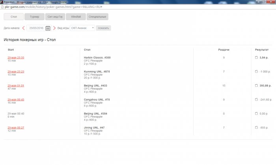Click the Результат column header
276x165 pixels.
[262, 50]
